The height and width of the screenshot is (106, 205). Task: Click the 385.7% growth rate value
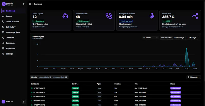(168, 17)
